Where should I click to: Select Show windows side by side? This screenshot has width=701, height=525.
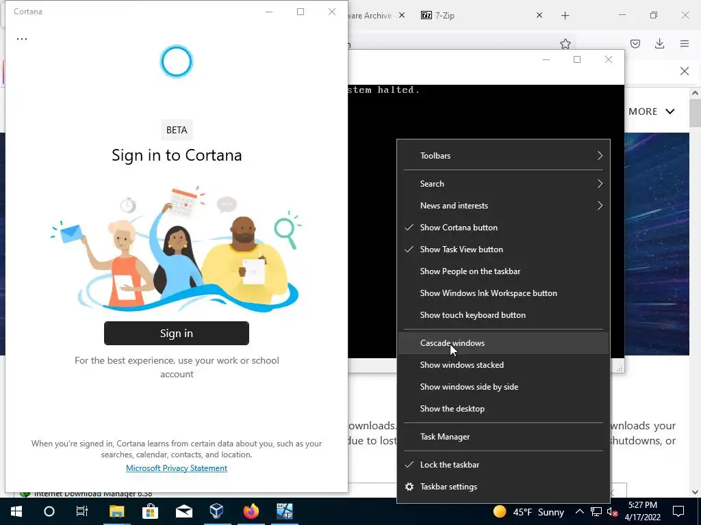pos(503,387)
